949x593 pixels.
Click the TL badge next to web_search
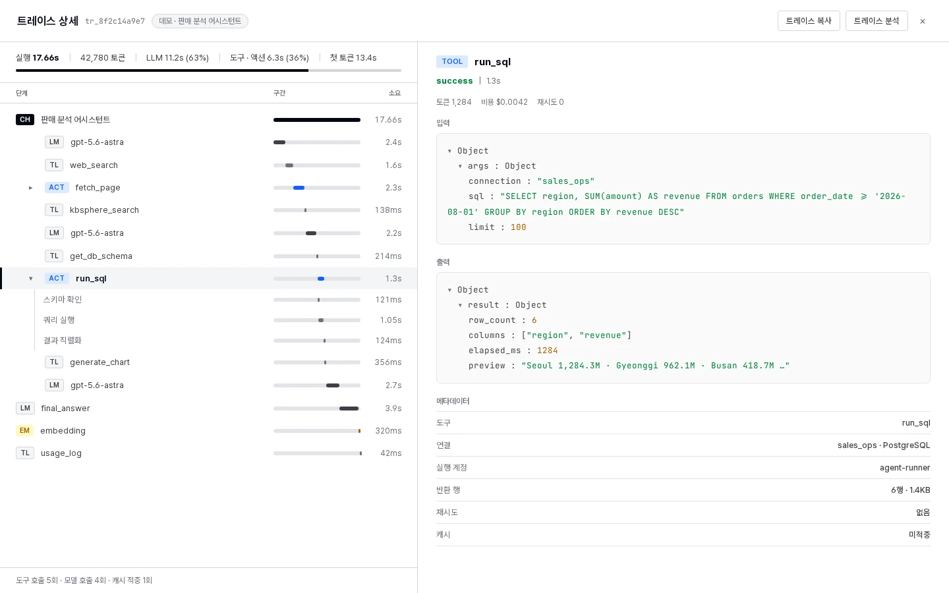pos(54,165)
